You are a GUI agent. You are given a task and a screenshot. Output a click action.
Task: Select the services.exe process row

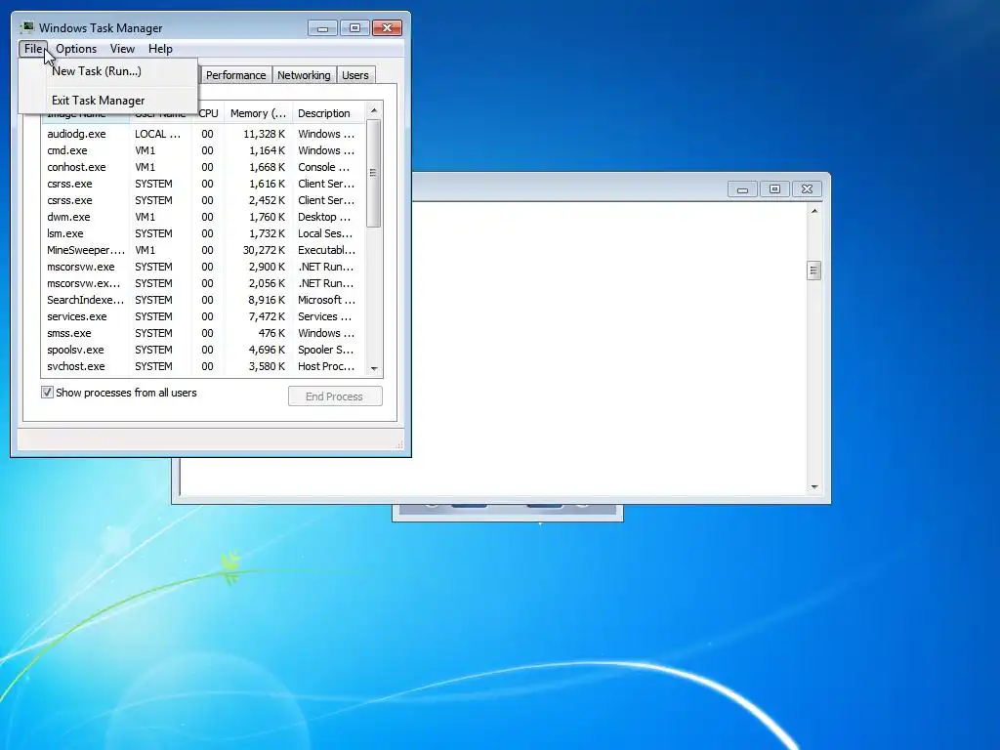pyautogui.click(x=203, y=316)
